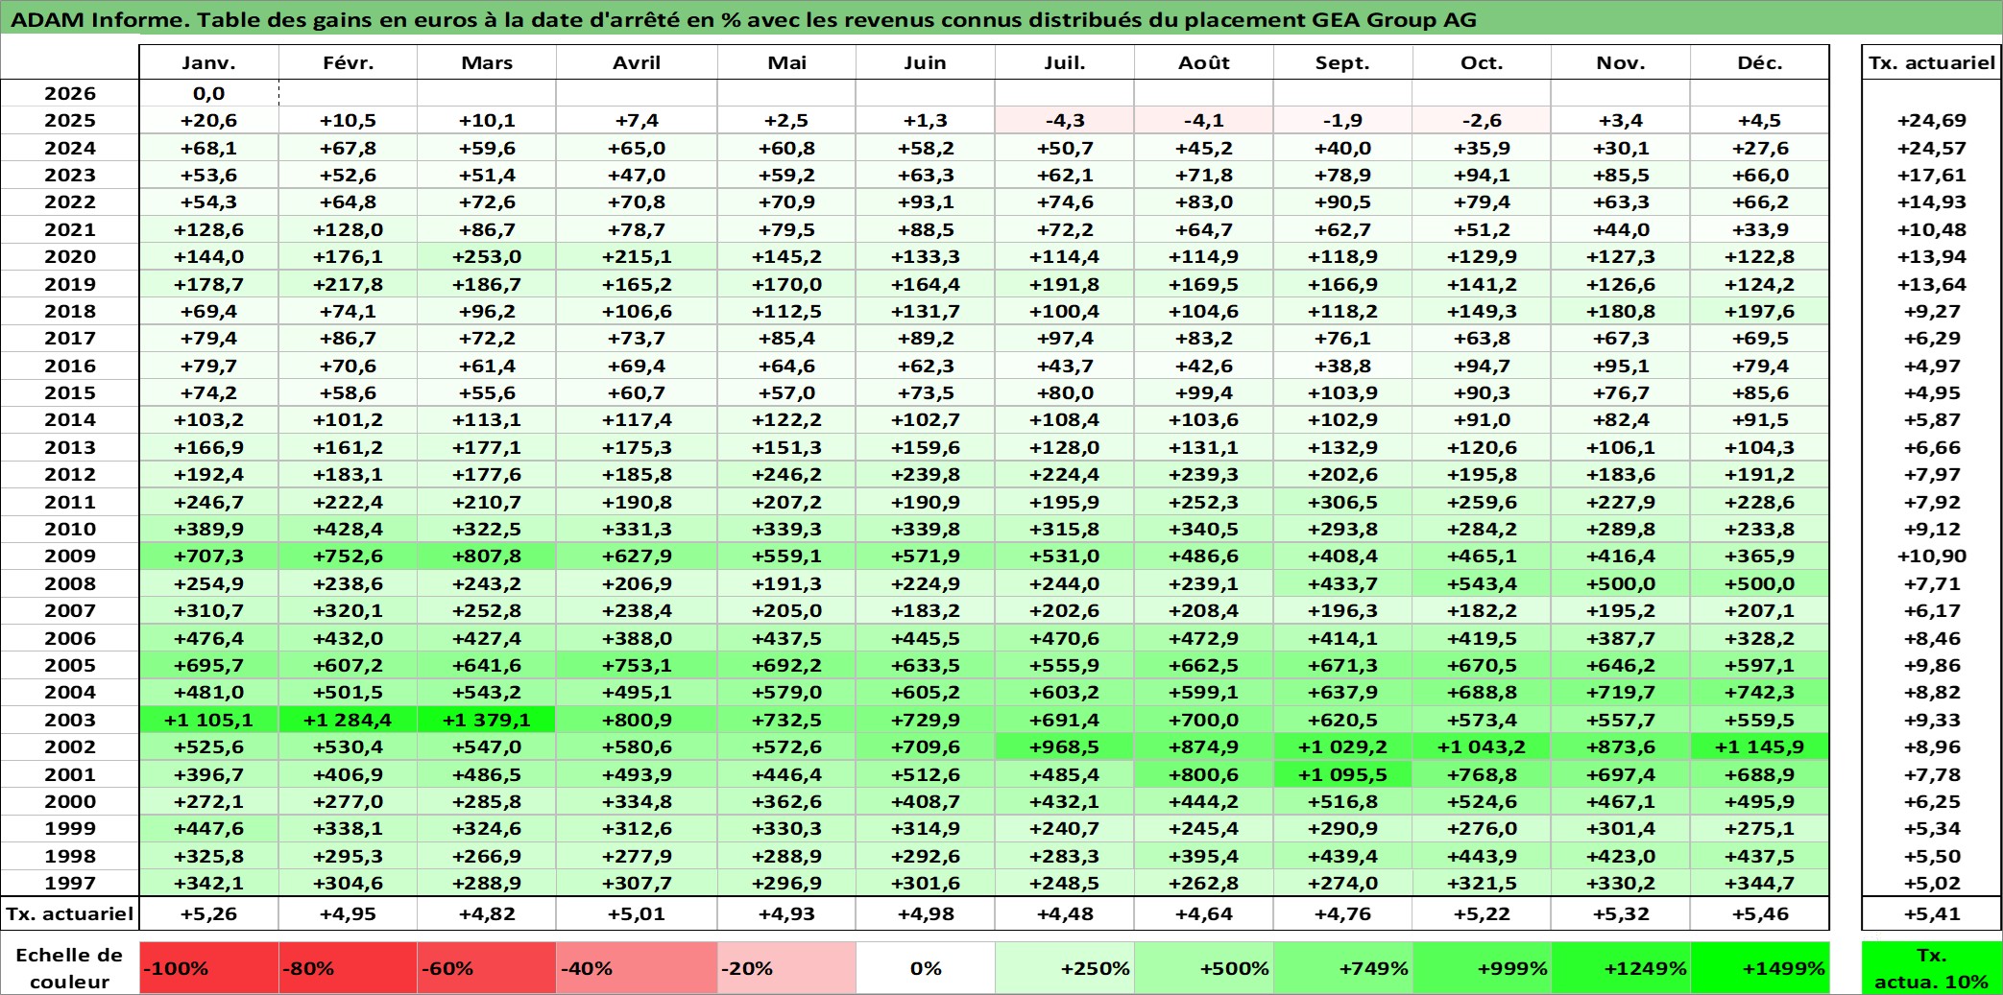Select the +128,6 cell in 2021
Screen dimensions: 2003x995
point(209,229)
